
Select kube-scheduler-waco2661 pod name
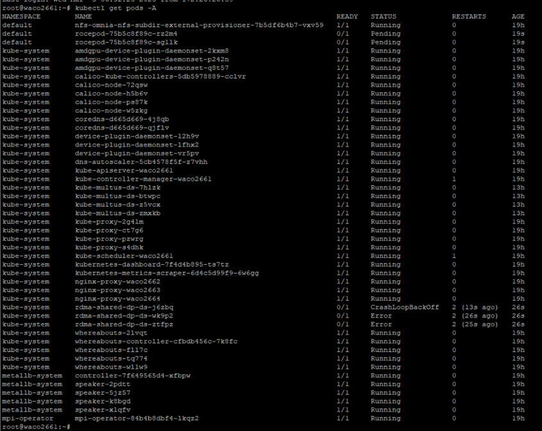[x=124, y=256]
